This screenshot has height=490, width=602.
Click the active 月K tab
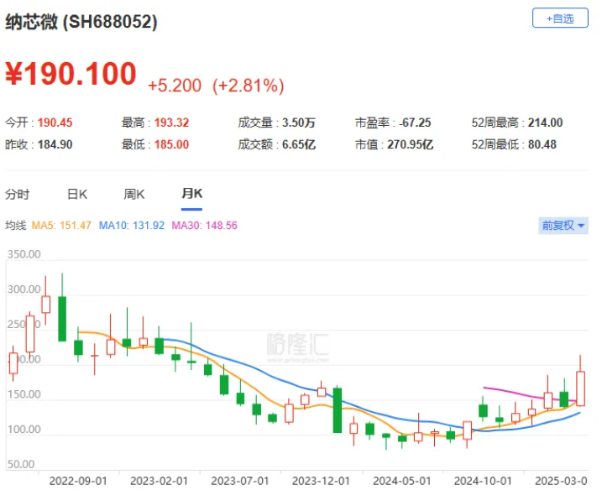click(191, 195)
